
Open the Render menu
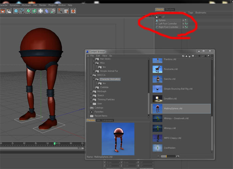pyautogui.click(x=43, y=5)
